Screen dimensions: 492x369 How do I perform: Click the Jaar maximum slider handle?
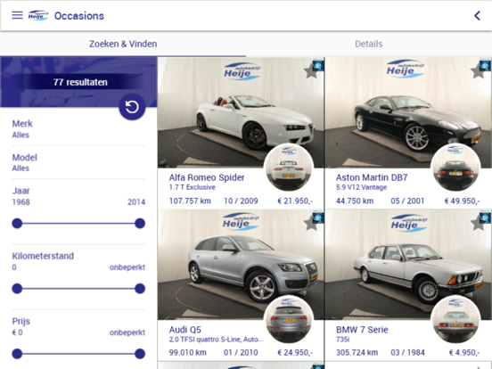click(x=140, y=224)
